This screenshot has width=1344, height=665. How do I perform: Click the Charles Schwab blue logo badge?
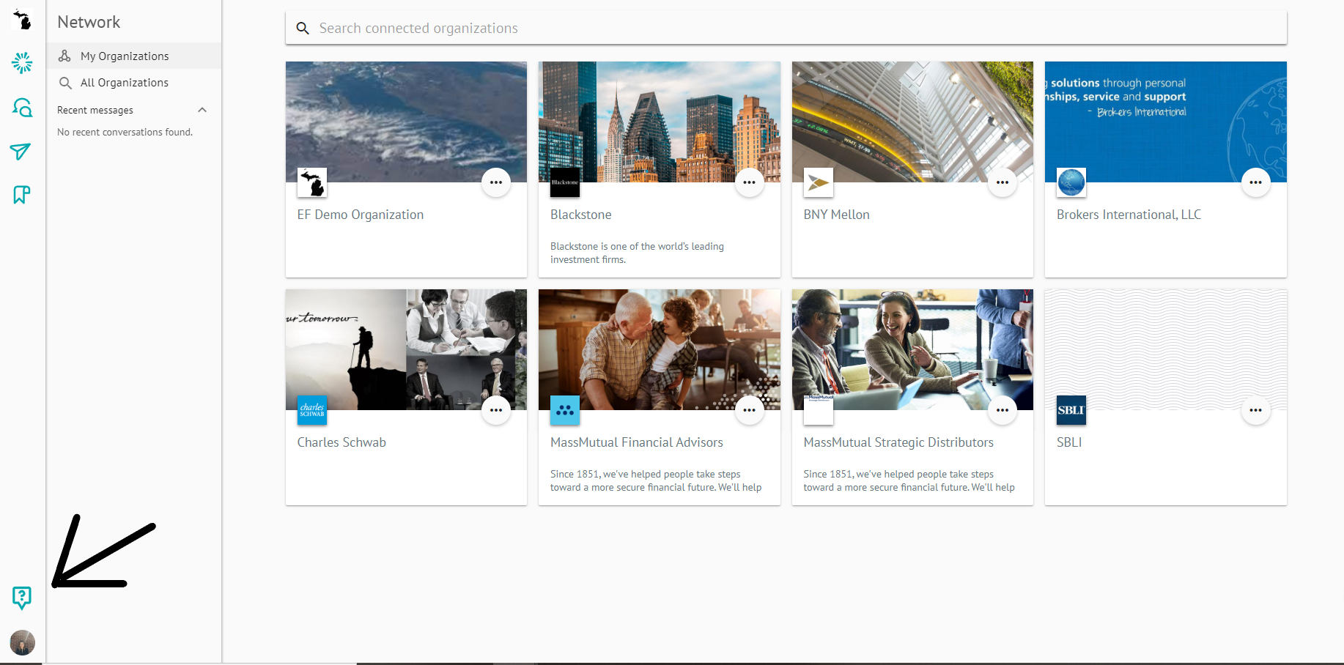click(x=312, y=410)
